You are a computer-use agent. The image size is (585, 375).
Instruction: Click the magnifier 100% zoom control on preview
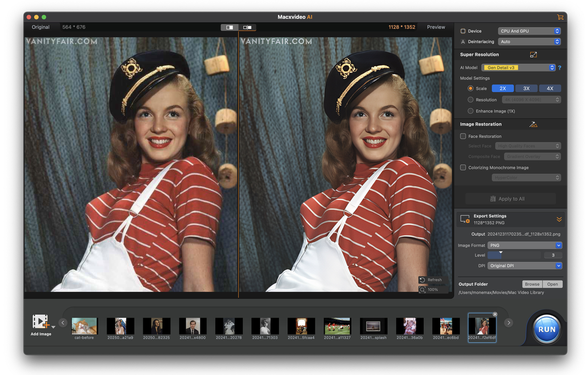point(431,289)
